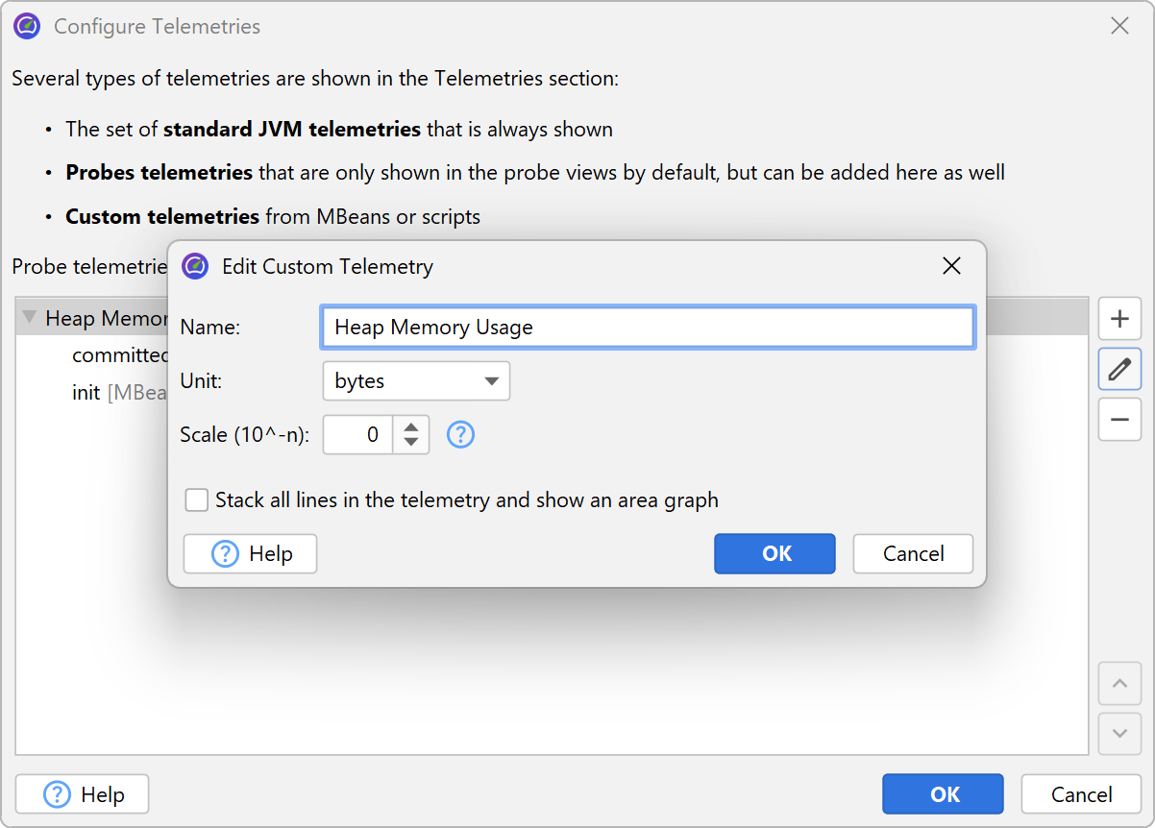Open Help in the Edit Custom Telemetry dialog
The image size is (1155, 828).
click(251, 553)
